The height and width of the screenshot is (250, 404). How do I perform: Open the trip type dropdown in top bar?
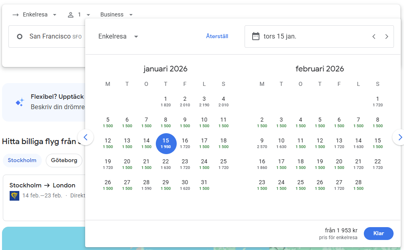click(x=35, y=15)
